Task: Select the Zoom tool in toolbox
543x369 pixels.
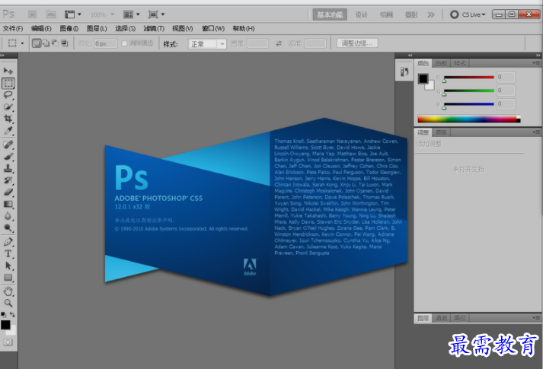Action: tap(8, 303)
